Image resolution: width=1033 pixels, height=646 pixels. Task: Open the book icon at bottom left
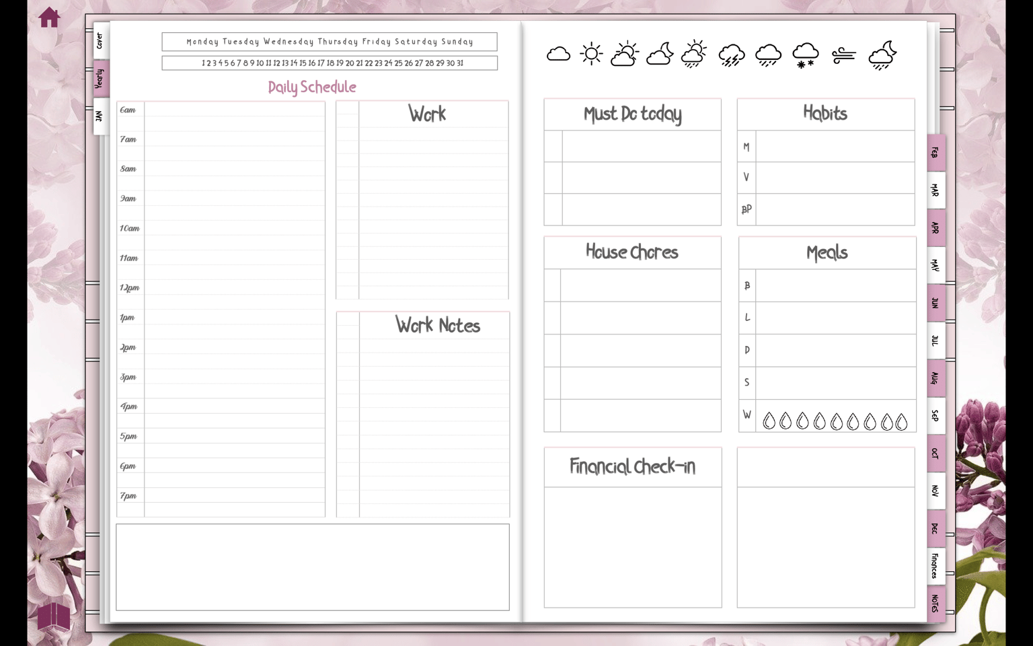53,616
